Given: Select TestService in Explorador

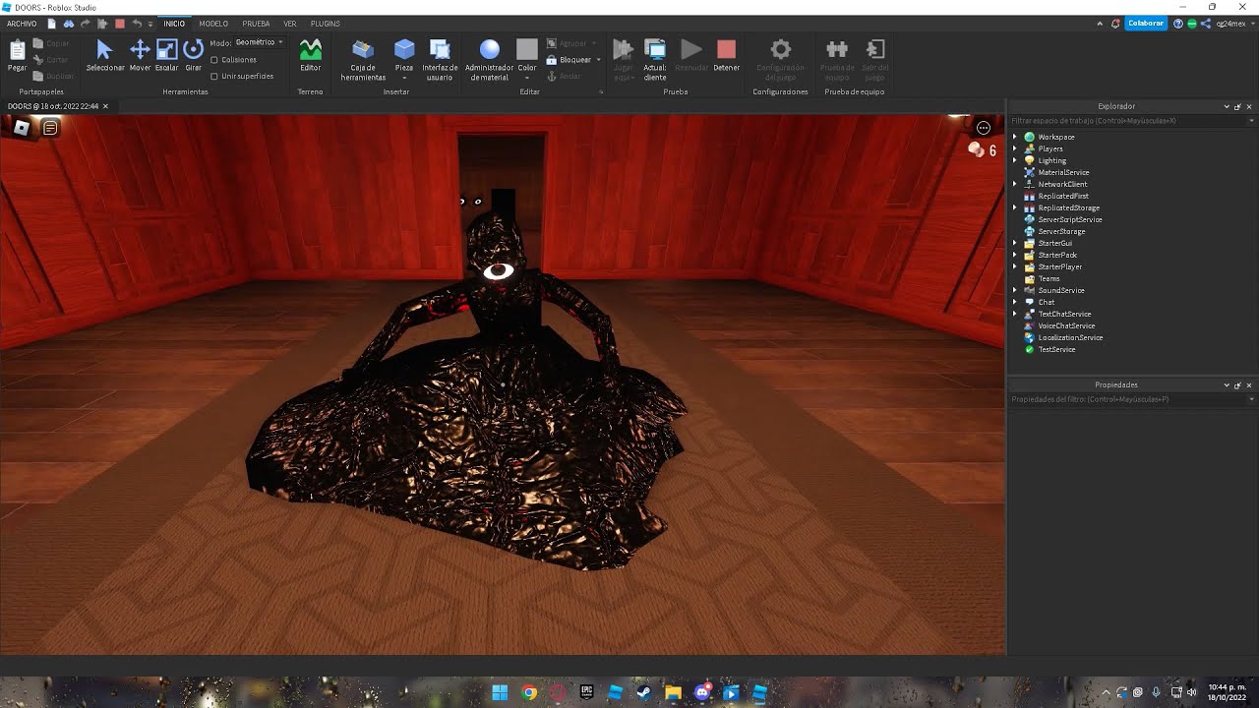Looking at the screenshot, I should [1056, 349].
